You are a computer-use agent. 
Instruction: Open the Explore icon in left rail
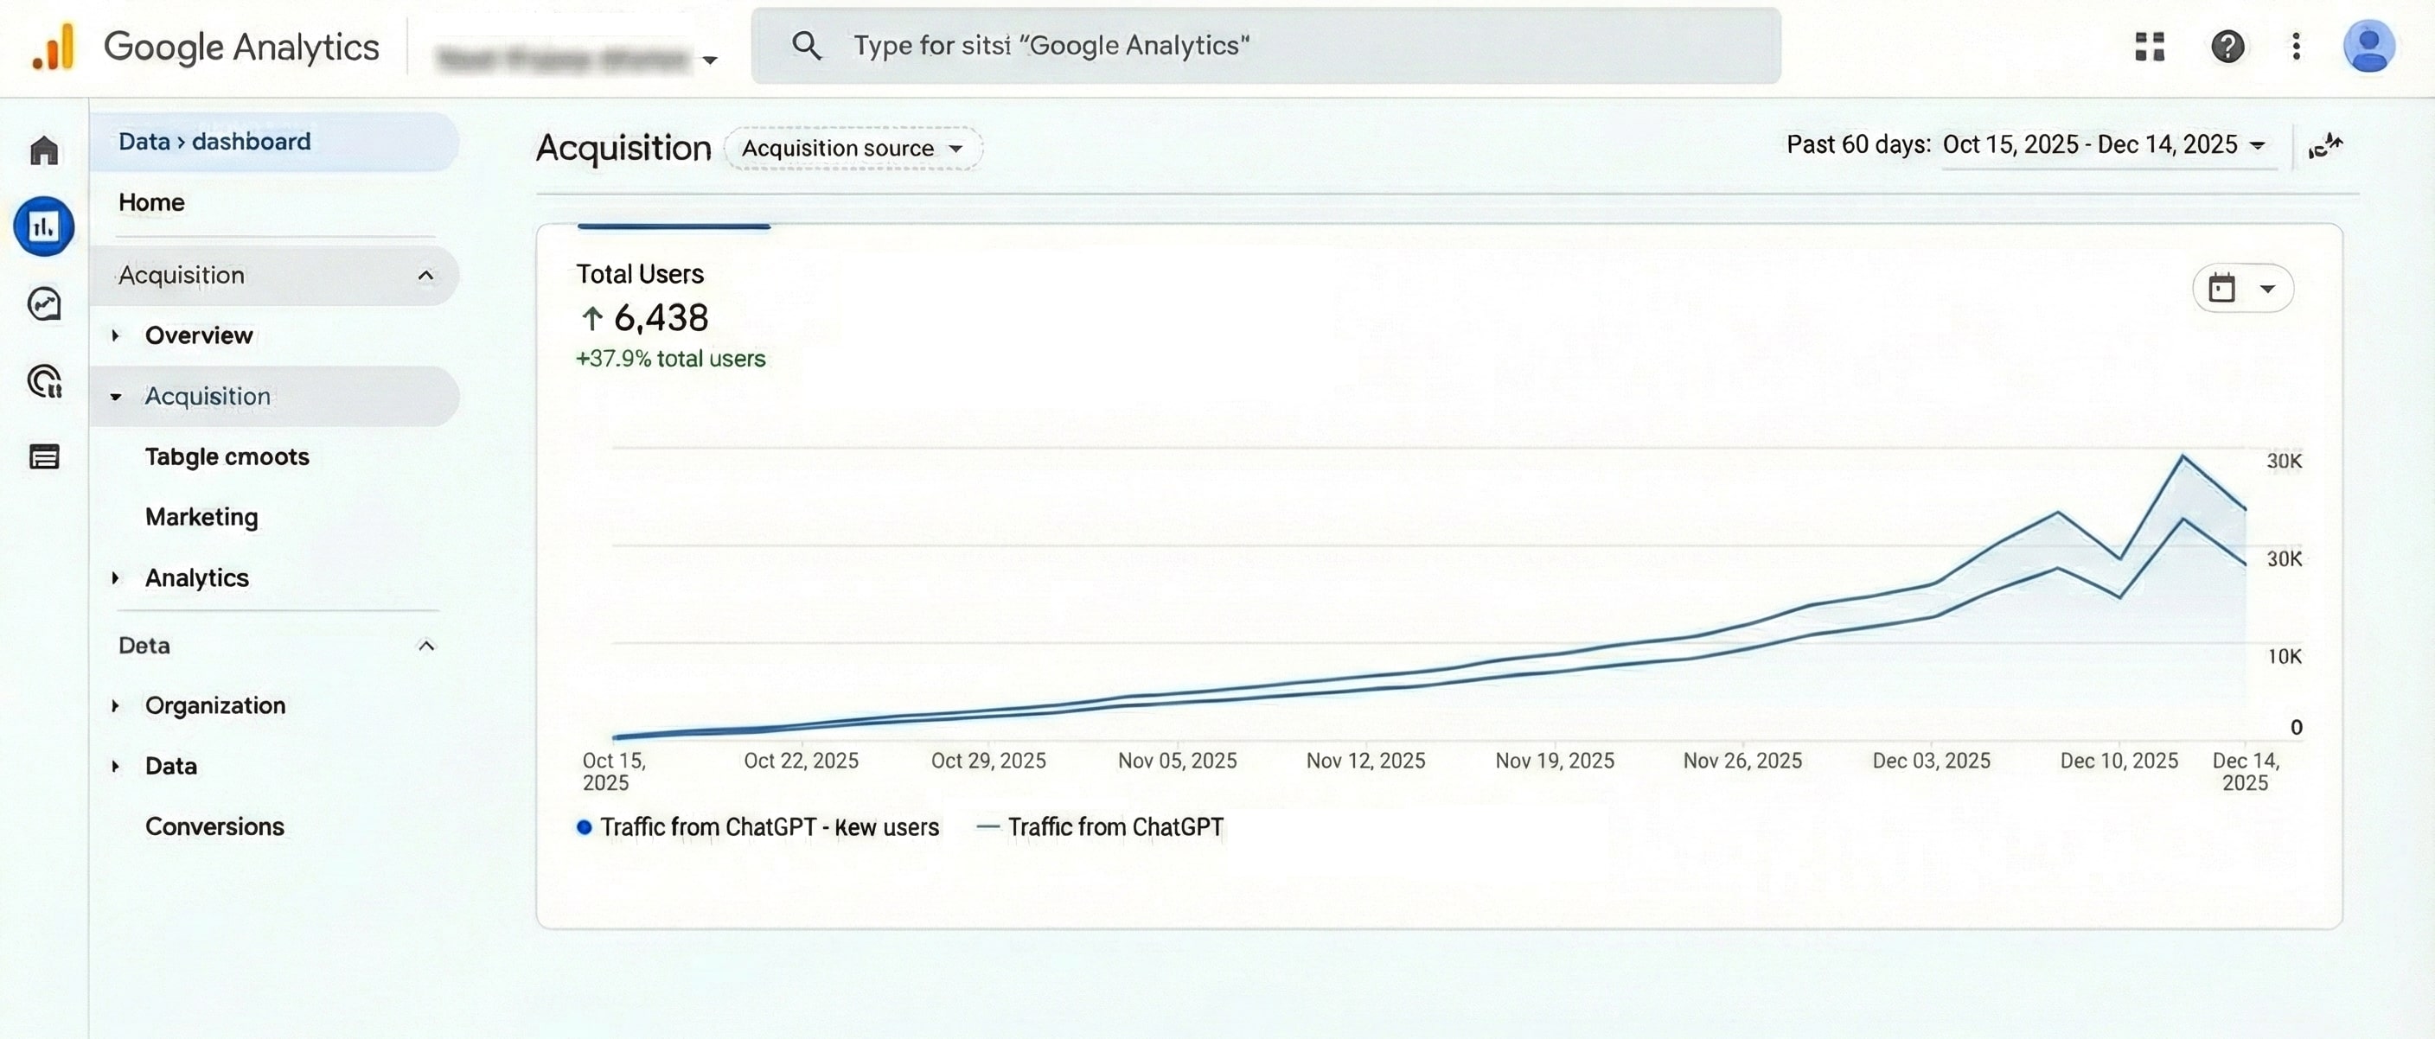click(44, 304)
